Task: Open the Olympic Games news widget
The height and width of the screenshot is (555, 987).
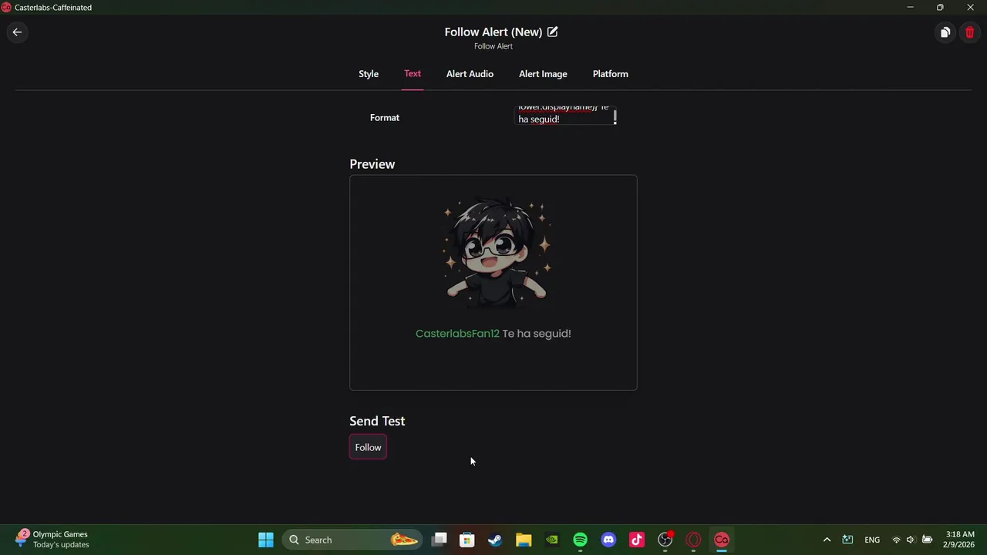Action: (52, 540)
